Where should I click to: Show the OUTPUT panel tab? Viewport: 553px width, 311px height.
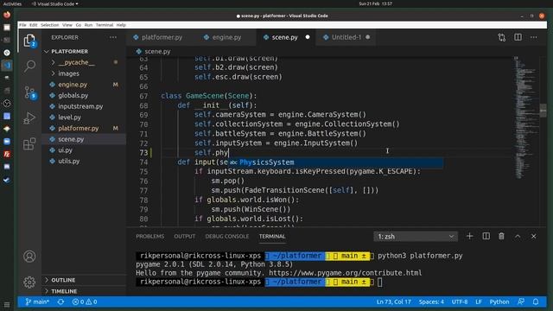[184, 236]
